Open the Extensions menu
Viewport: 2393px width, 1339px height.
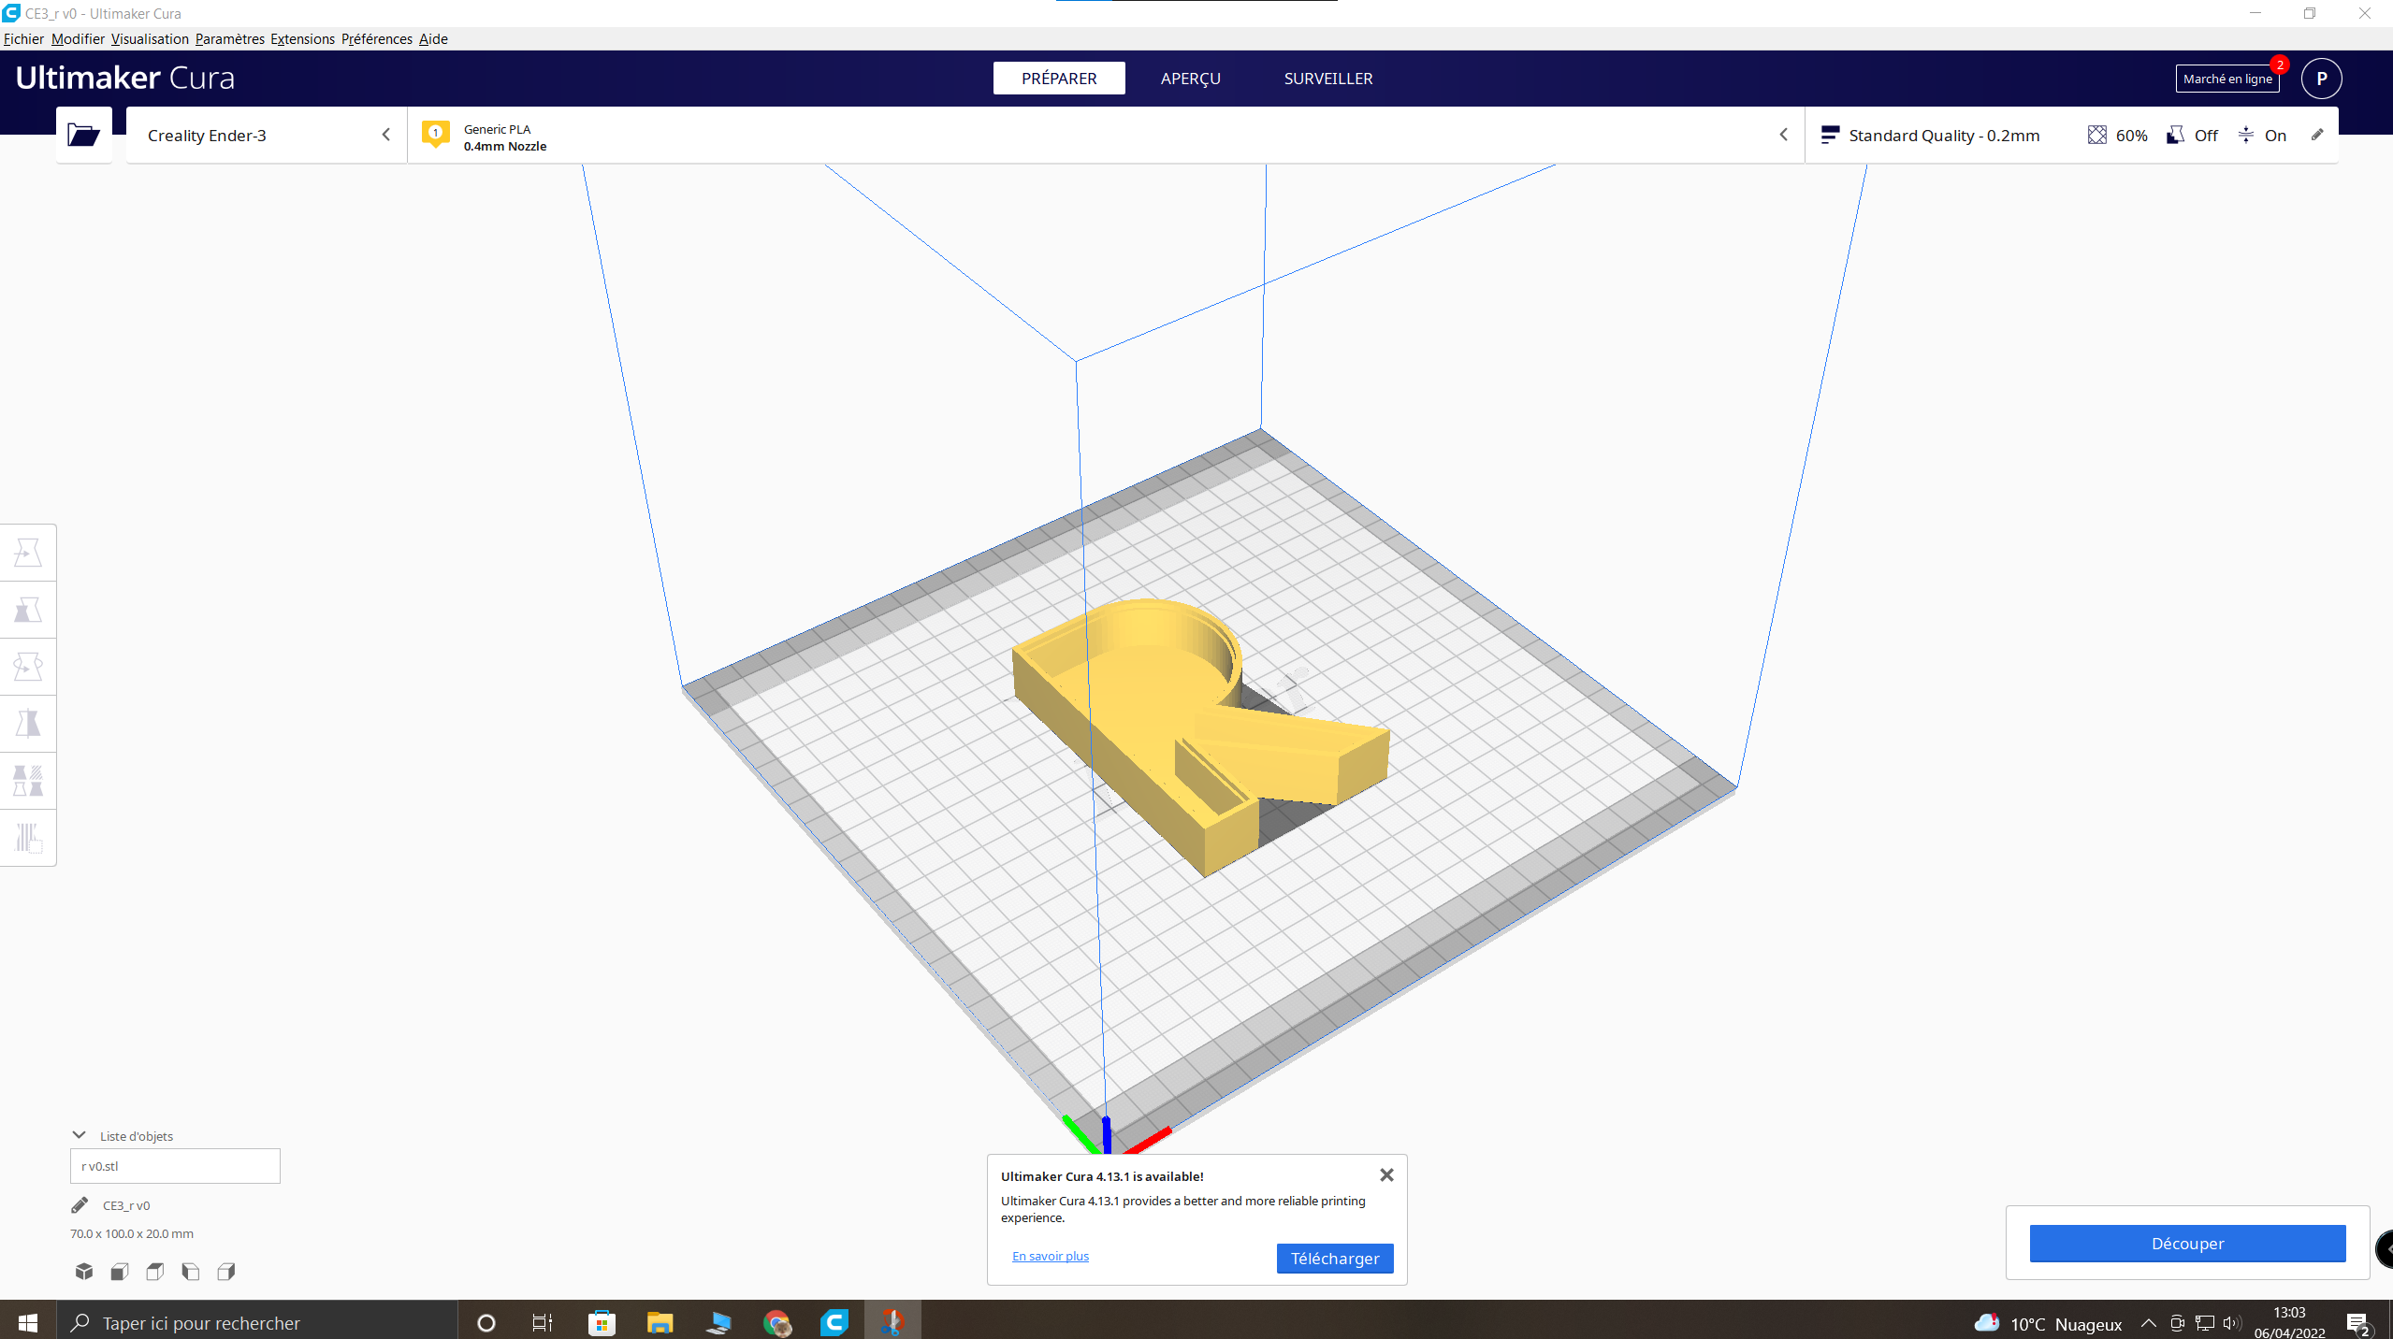[302, 39]
